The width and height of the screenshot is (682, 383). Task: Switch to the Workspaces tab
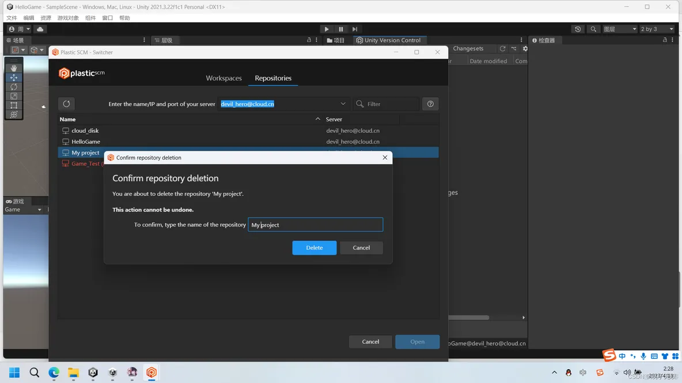pos(223,78)
